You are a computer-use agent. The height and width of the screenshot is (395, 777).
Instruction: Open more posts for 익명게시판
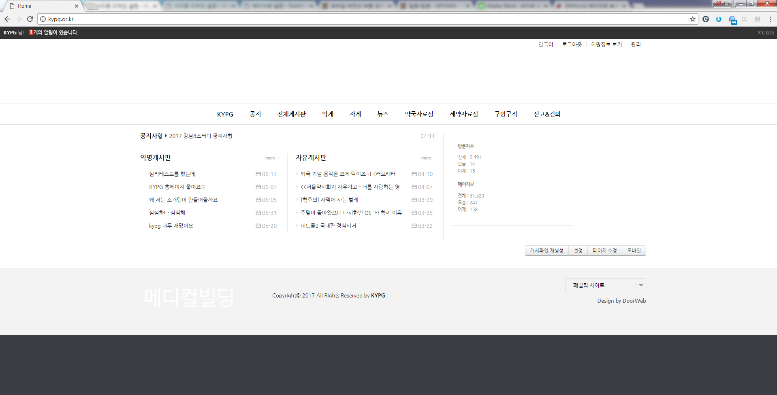click(272, 158)
